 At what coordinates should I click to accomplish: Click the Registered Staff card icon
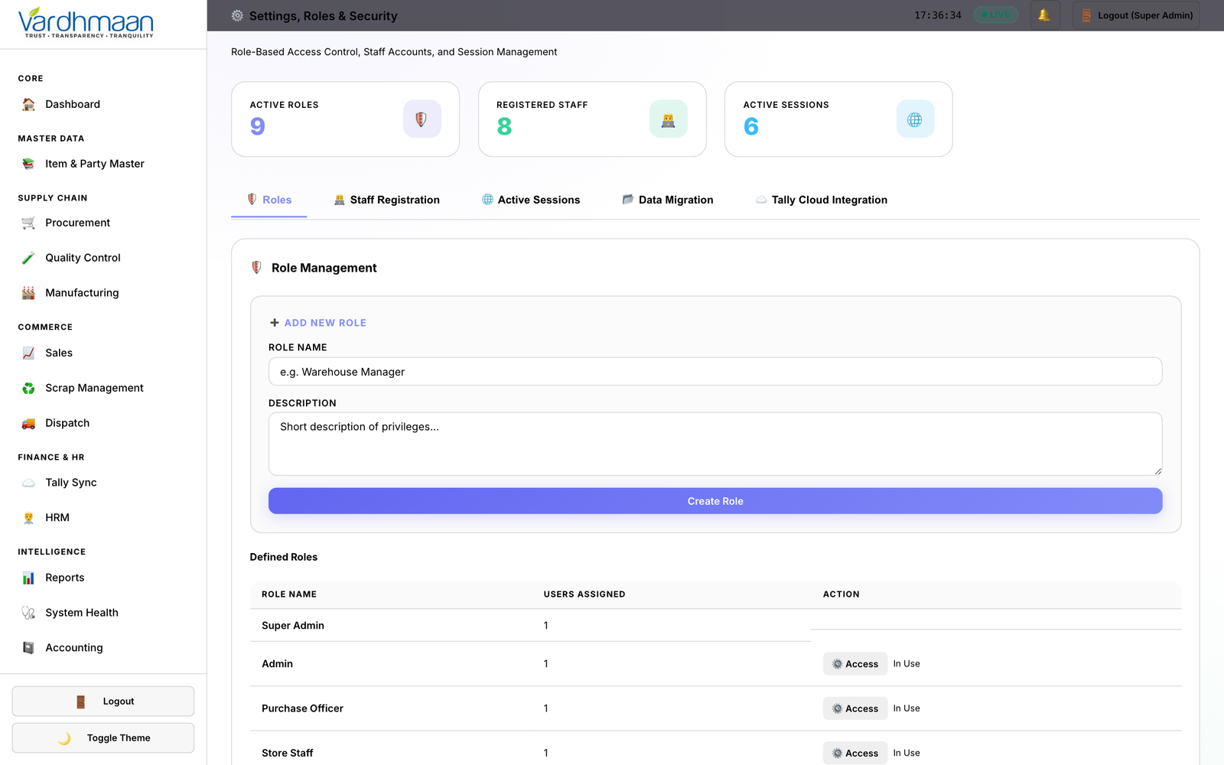tap(669, 119)
